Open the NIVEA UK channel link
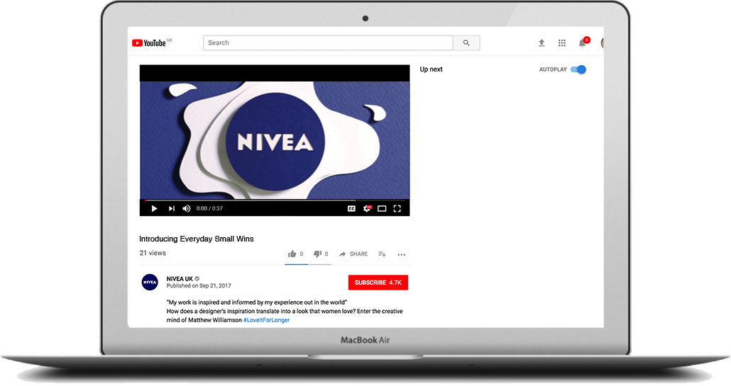This screenshot has width=731, height=386. tap(180, 278)
